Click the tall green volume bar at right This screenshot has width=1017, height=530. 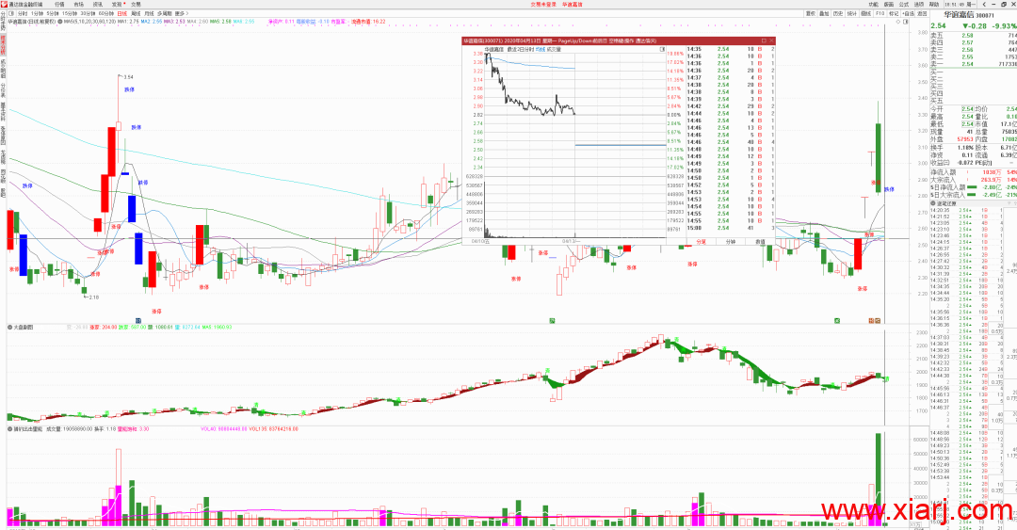(879, 479)
